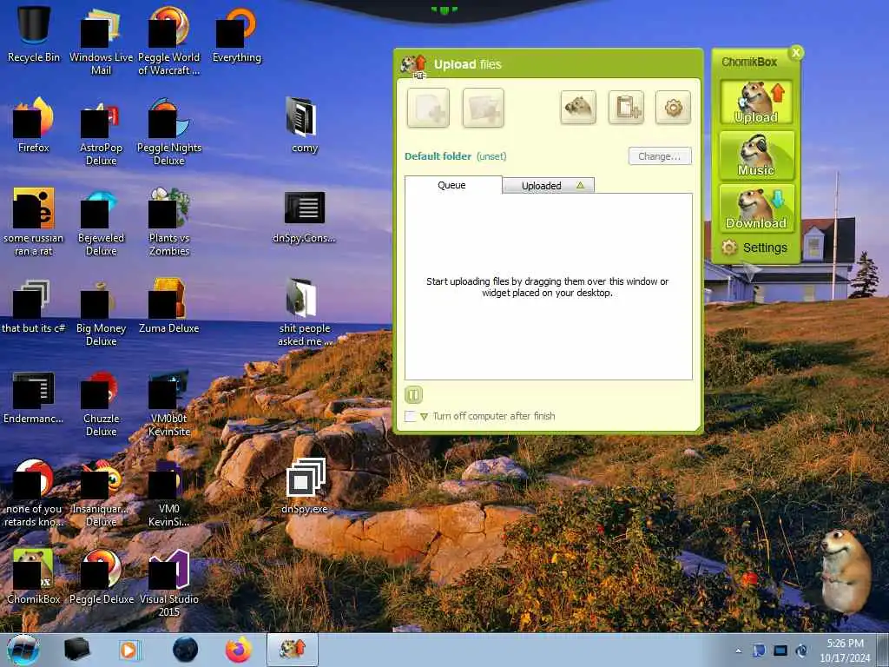
Task: Click the hamster mascot desktop widget
Action: (x=846, y=571)
